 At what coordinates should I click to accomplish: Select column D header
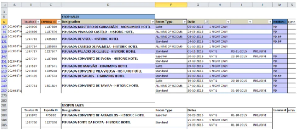(108, 5)
